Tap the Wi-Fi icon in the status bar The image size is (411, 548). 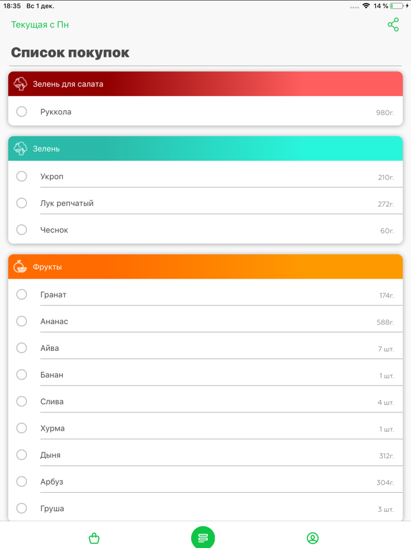point(367,5)
